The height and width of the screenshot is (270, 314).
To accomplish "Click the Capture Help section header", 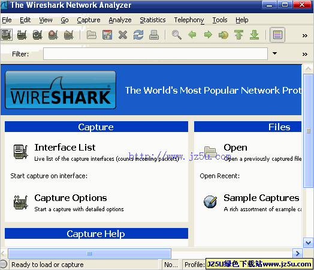I will pyautogui.click(x=96, y=233).
